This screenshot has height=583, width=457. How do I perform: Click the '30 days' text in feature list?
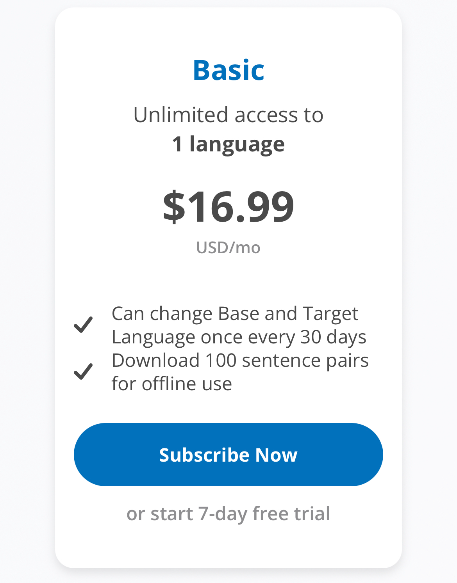[x=333, y=337]
